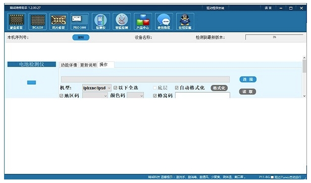311x183 pixels.
Task: Click the 蜂窝码 text input field
Action: point(202,95)
